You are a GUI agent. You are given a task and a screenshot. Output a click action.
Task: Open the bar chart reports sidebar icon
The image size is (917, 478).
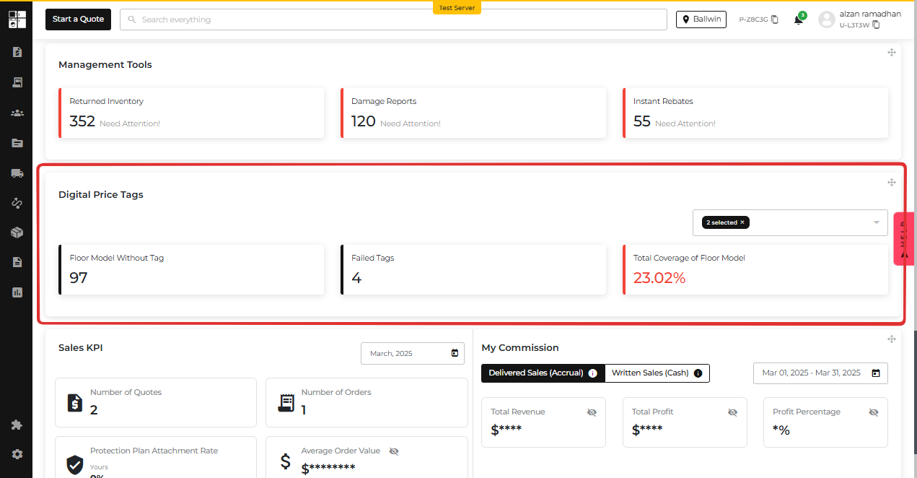click(17, 292)
